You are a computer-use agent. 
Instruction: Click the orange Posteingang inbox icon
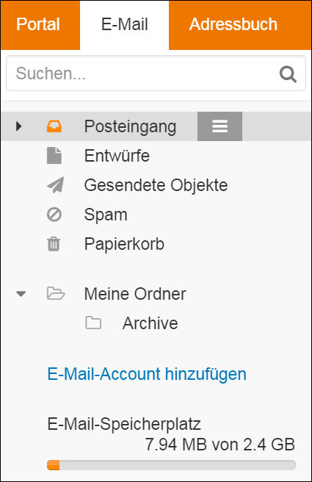[x=54, y=126]
